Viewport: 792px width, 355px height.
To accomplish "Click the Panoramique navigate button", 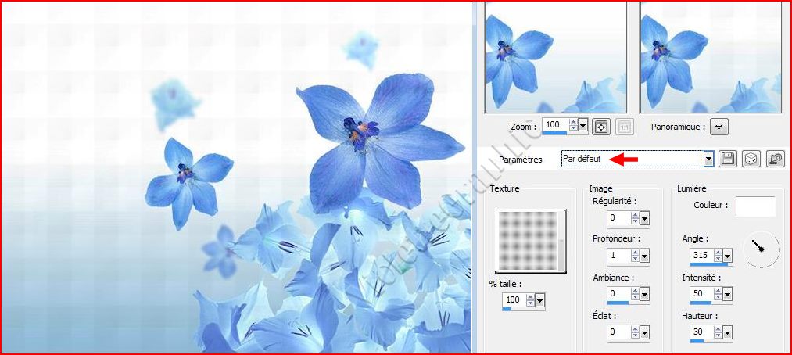I will [x=719, y=127].
